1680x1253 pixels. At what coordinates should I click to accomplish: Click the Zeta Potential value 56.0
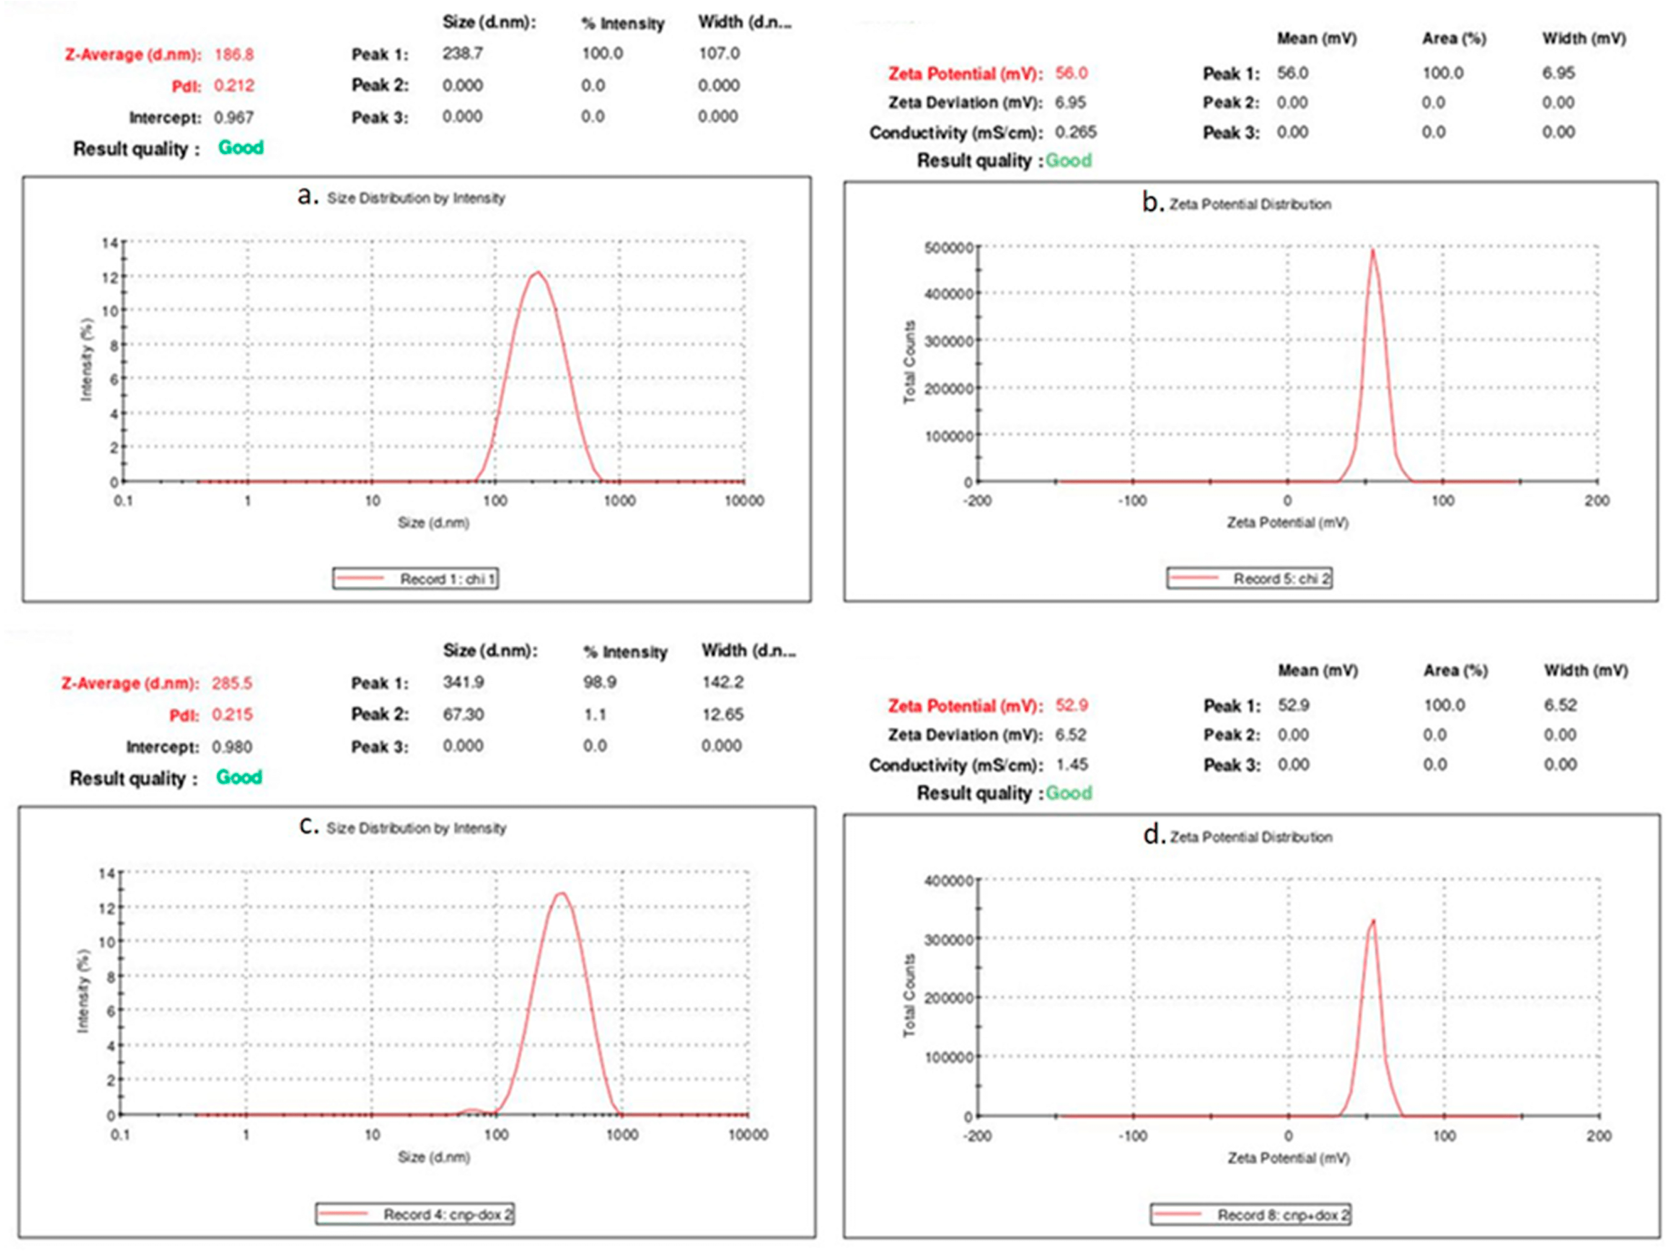(x=1071, y=74)
